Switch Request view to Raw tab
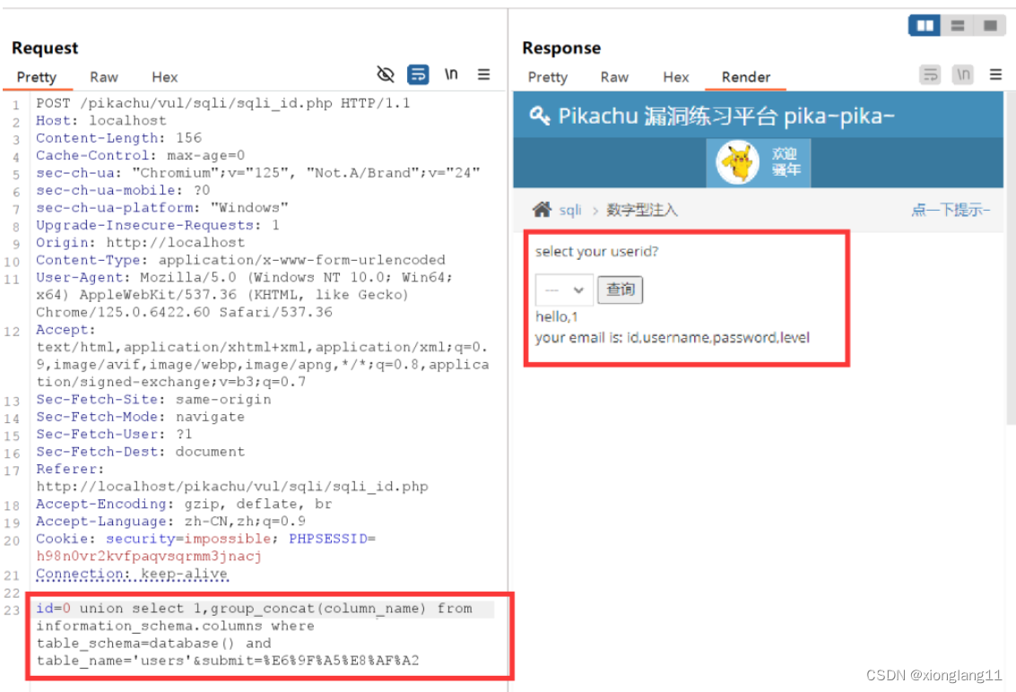This screenshot has height=692, width=1016. pos(104,77)
